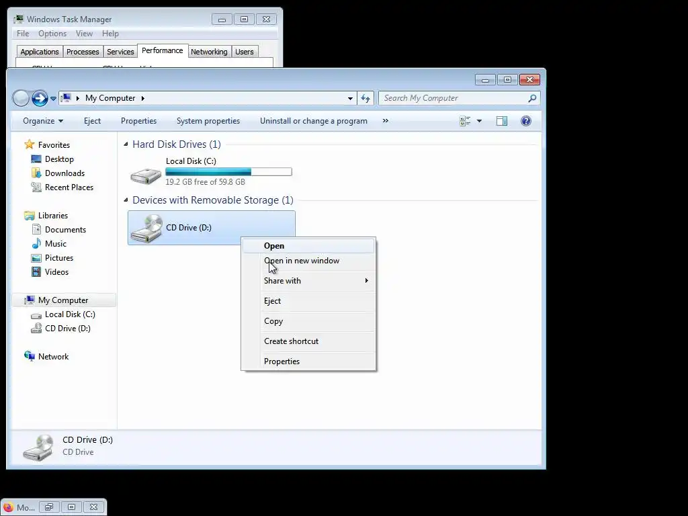Switch to Task Manager Services tab
The image size is (688, 516).
point(120,52)
